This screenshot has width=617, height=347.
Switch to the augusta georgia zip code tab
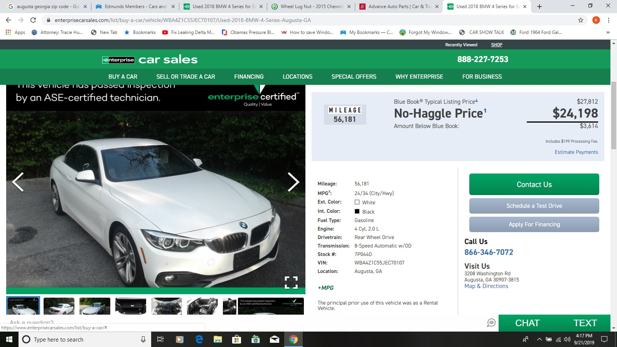pyautogui.click(x=47, y=7)
